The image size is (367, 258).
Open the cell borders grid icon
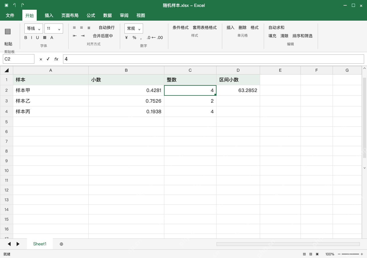tap(45, 38)
